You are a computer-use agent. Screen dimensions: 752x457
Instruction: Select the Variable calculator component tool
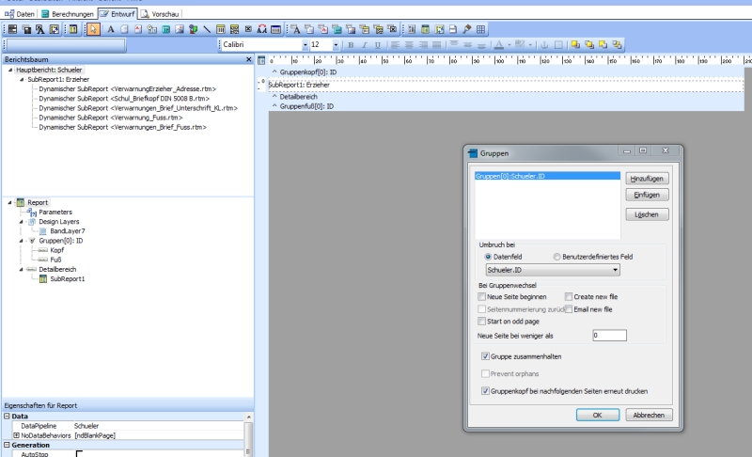[166, 29]
